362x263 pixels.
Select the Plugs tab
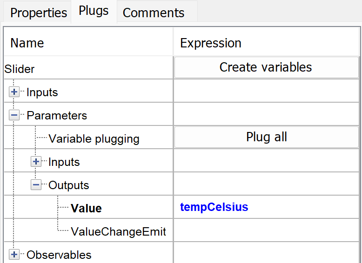click(x=94, y=11)
